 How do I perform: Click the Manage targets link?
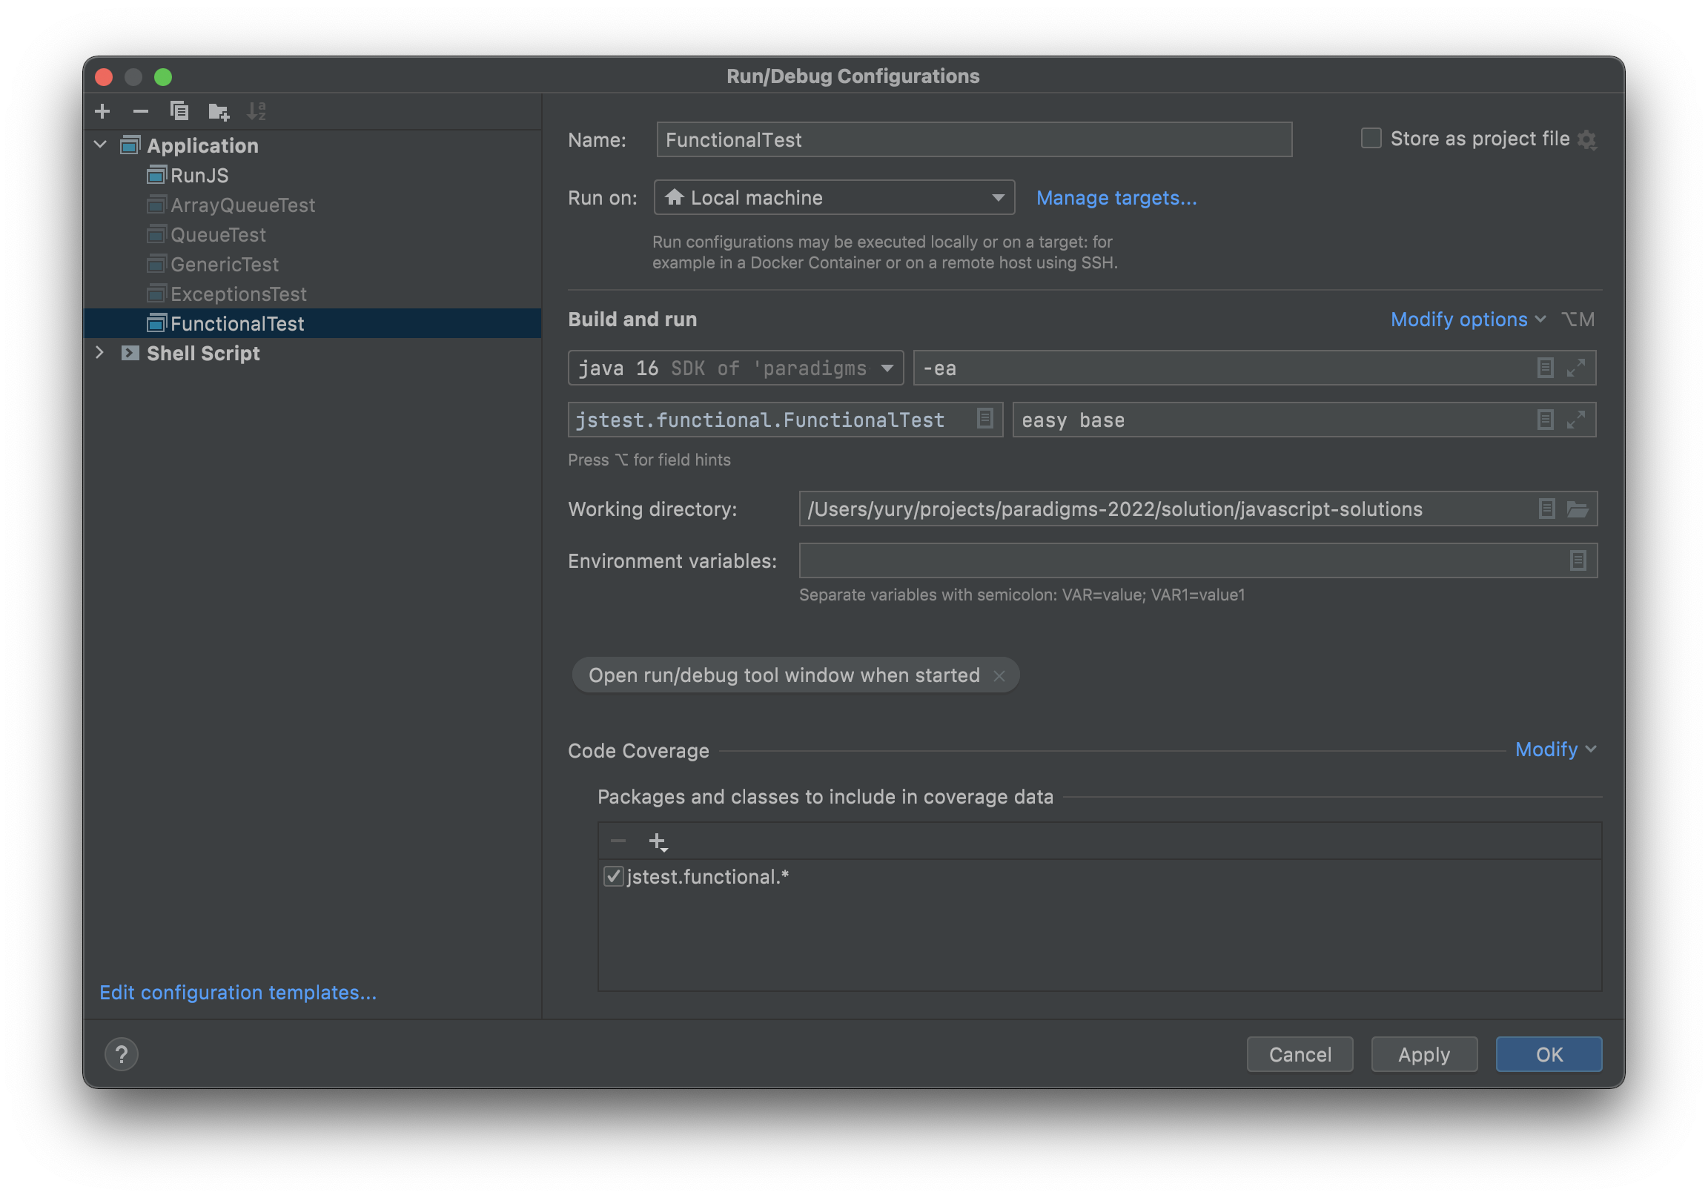[1116, 198]
